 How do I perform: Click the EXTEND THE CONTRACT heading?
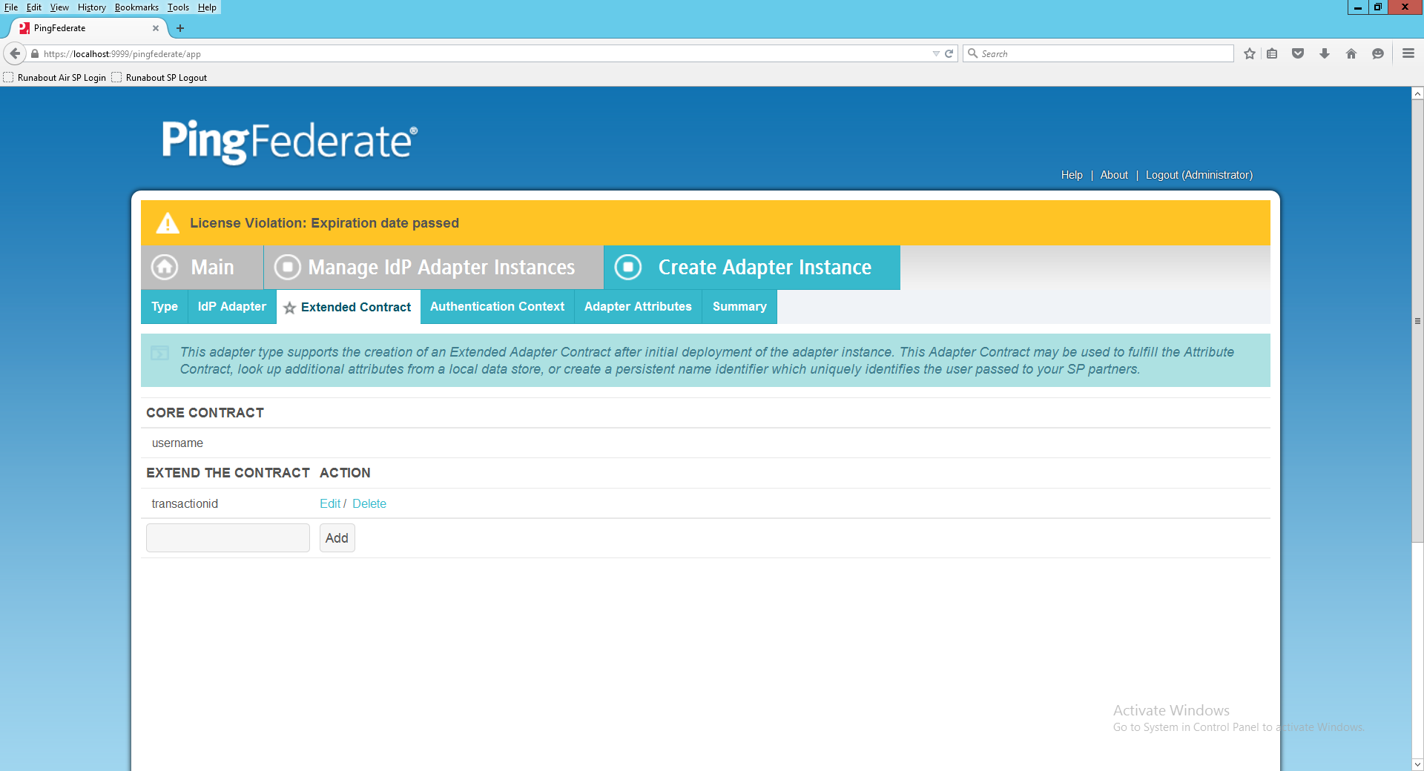click(x=228, y=473)
